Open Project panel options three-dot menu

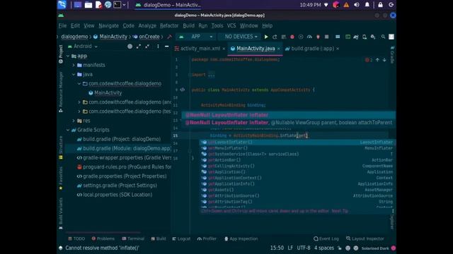[x=158, y=47]
